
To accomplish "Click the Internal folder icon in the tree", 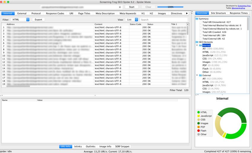I will [x=200, y=45].
